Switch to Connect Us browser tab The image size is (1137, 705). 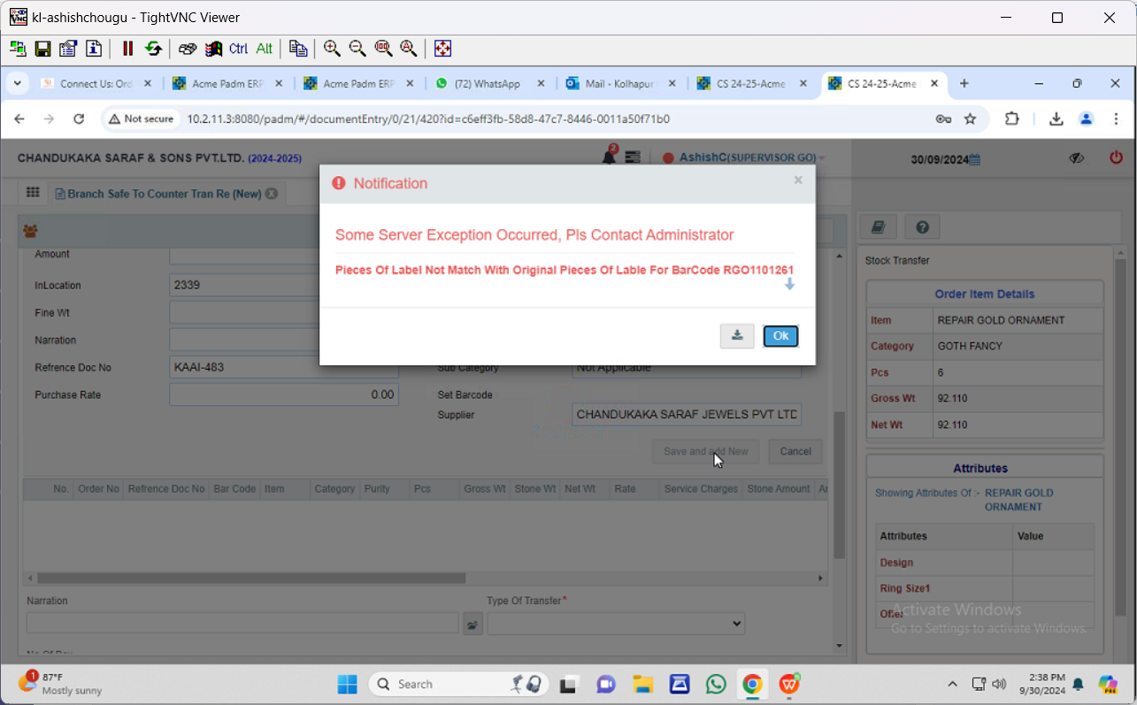[96, 83]
